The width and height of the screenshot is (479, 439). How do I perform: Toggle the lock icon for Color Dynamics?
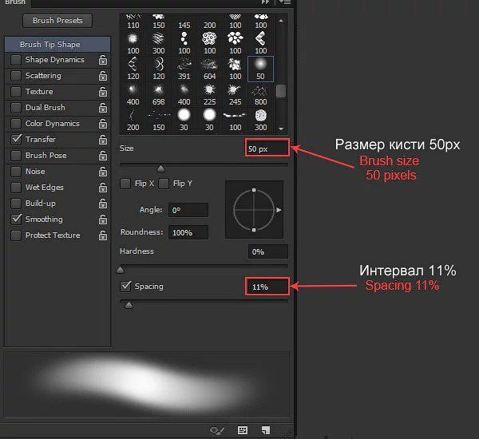pos(103,124)
